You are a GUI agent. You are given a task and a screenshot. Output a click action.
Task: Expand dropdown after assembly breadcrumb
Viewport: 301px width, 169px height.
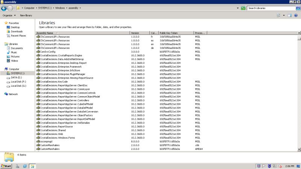coord(80,8)
